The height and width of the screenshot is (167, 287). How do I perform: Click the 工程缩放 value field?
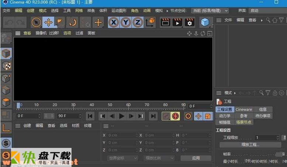267,138
